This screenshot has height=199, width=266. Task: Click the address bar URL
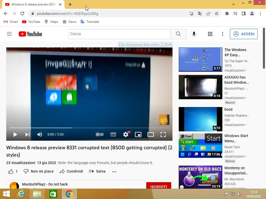67,13
